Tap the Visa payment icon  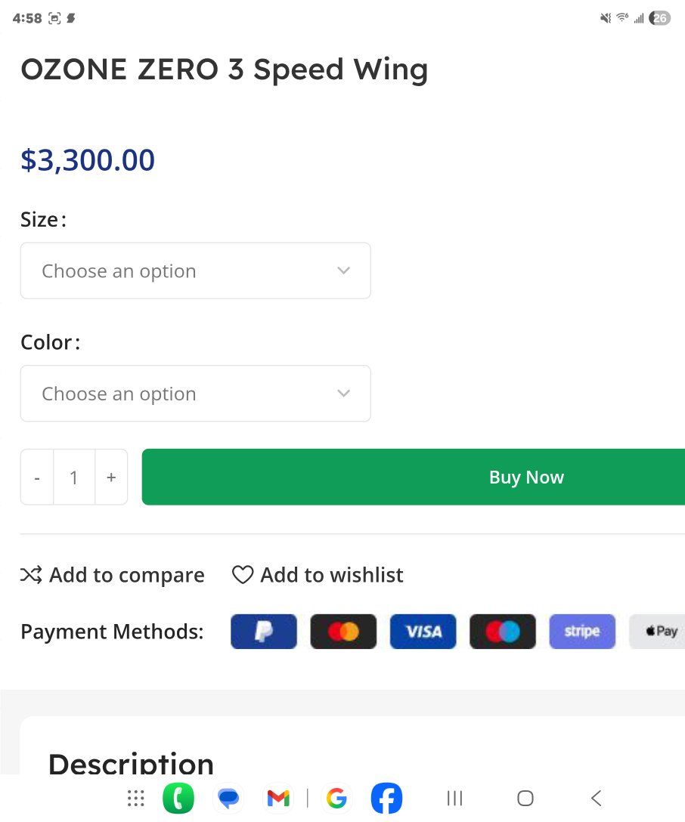(x=423, y=632)
